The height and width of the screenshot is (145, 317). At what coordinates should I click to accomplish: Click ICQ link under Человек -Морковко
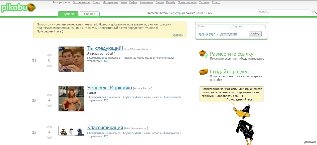point(106,100)
